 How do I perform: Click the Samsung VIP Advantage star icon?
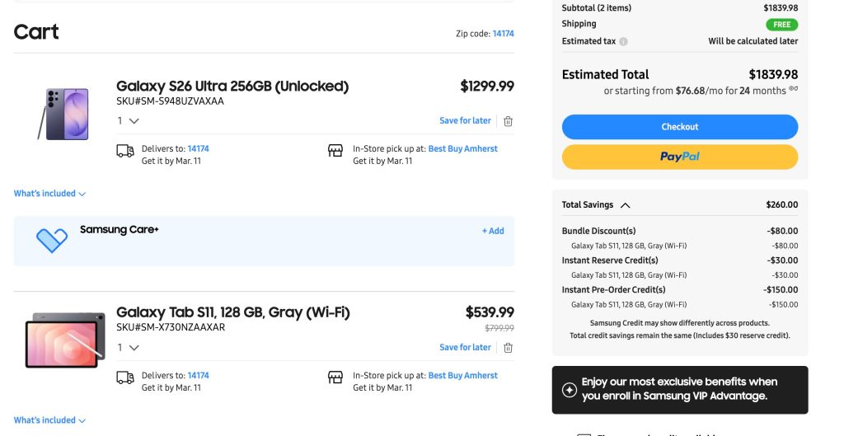click(x=568, y=390)
